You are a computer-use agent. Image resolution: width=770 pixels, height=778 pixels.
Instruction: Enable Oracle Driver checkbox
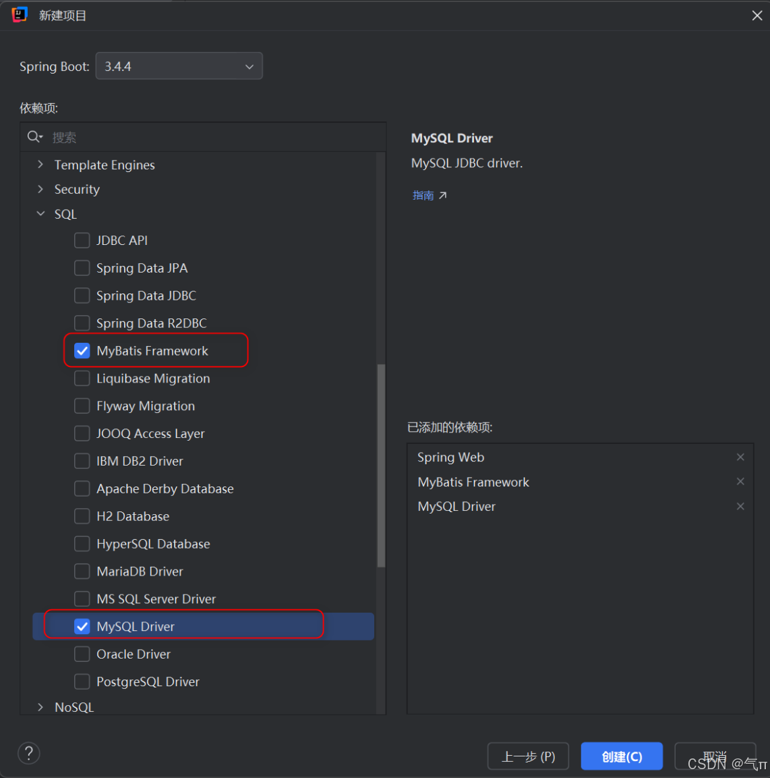(x=82, y=654)
